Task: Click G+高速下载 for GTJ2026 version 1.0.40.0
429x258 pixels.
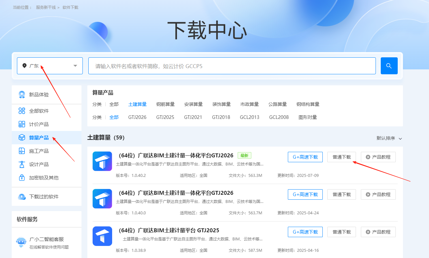Action: pos(305,194)
